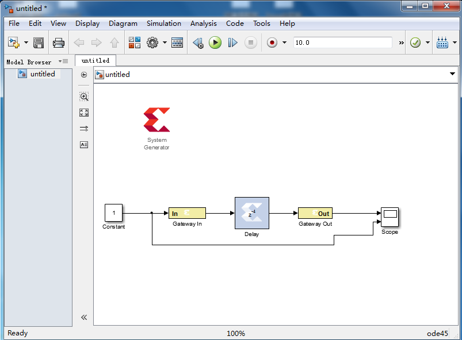Open the Edit menu

[x=35, y=23]
